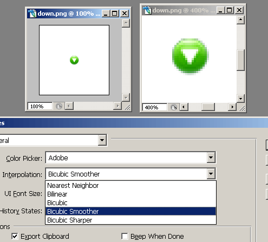The image size is (268, 242).
Task: Open the Color Picker dropdown arrow
Action: tap(211, 158)
